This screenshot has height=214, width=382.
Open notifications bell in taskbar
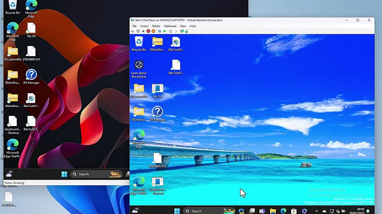point(368,211)
